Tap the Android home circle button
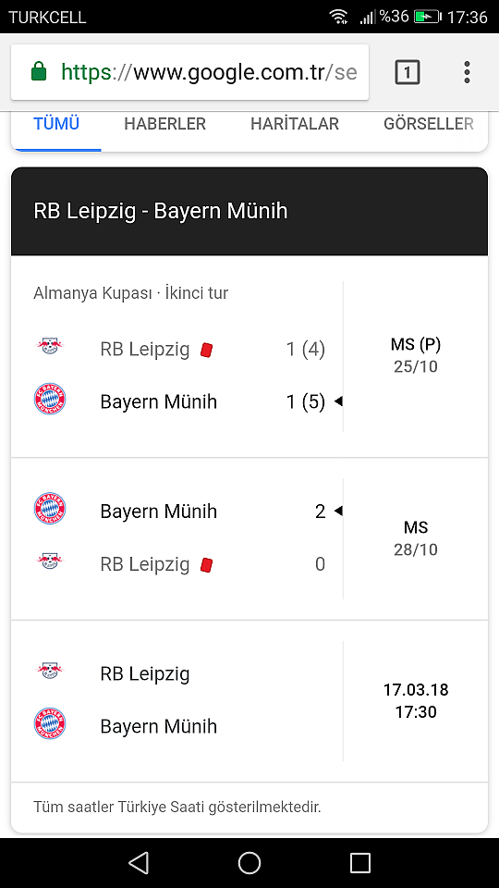The width and height of the screenshot is (499, 888). click(x=249, y=863)
